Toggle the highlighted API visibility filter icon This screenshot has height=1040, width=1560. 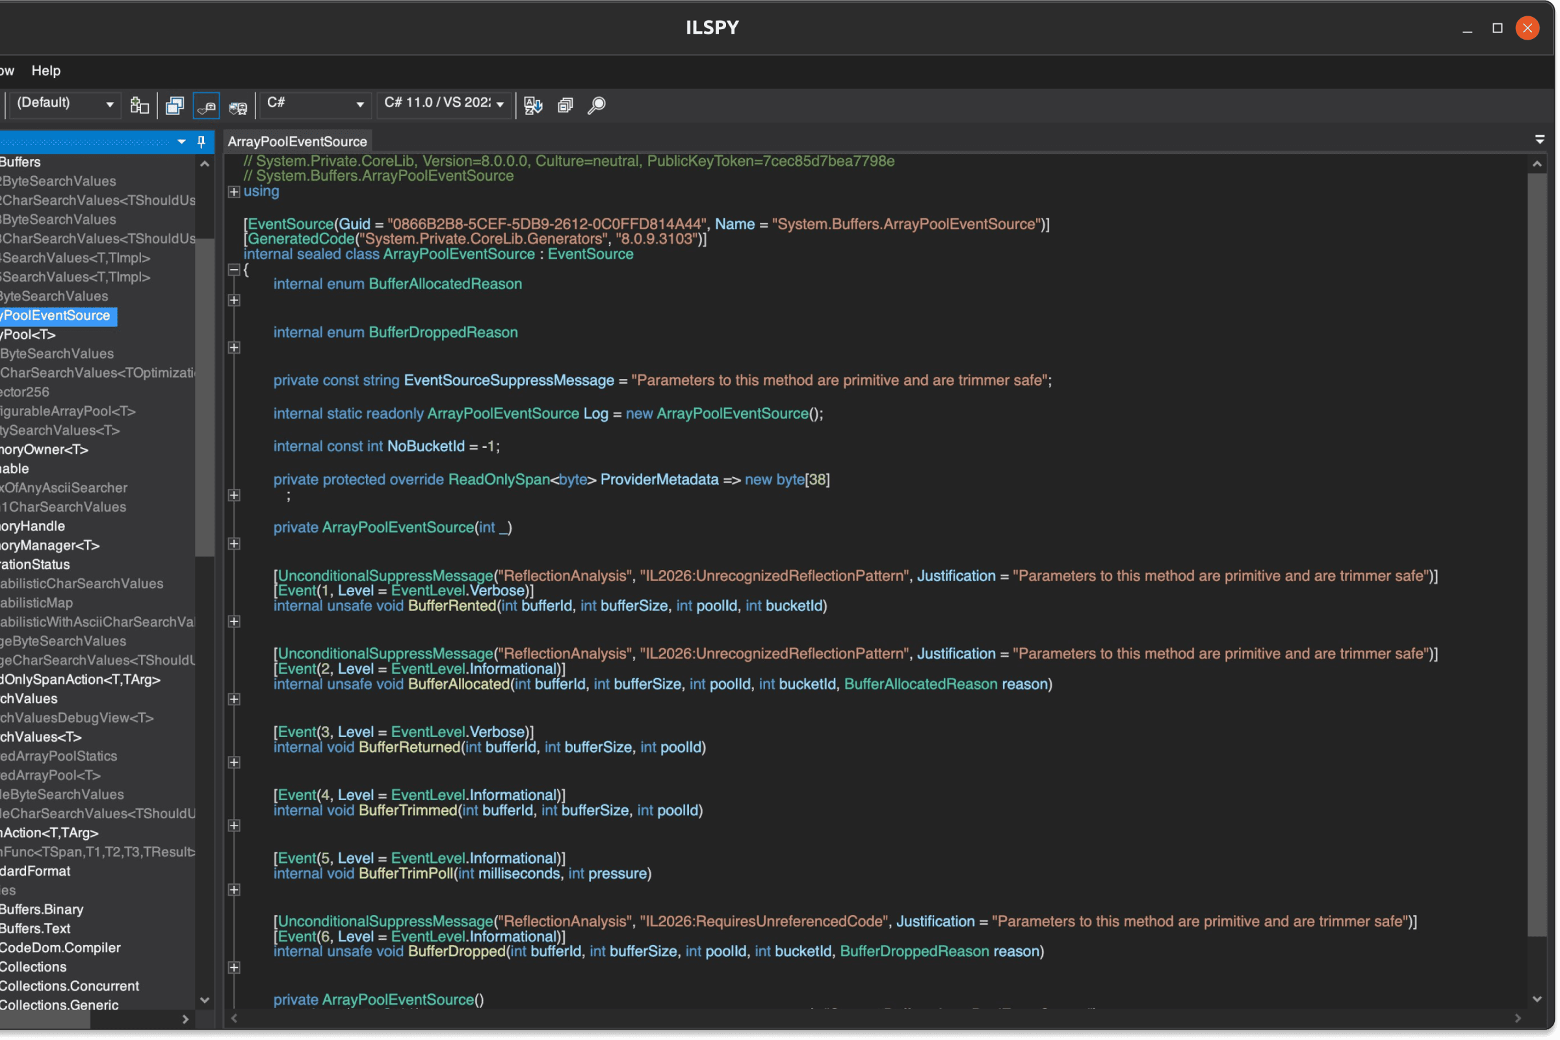click(x=205, y=105)
